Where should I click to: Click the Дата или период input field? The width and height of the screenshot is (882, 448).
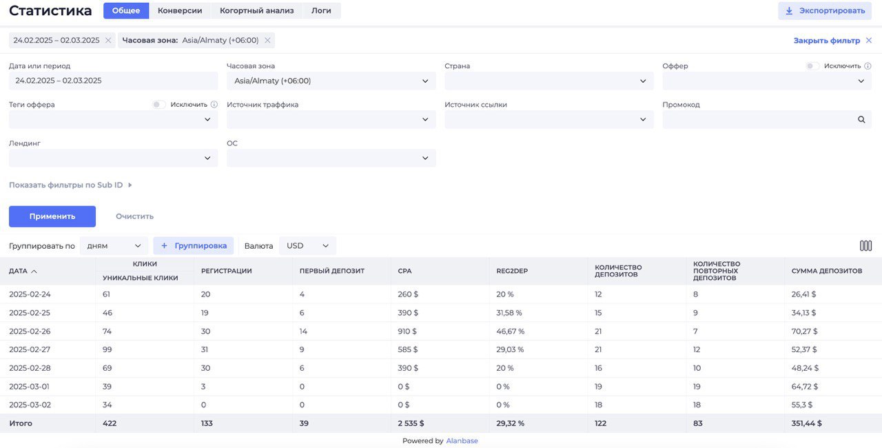[114, 81]
